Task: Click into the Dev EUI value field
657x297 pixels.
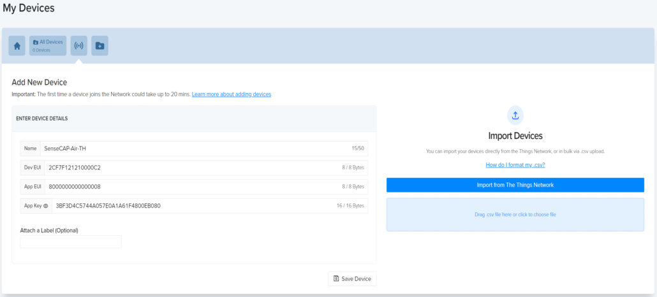Action: 191,168
